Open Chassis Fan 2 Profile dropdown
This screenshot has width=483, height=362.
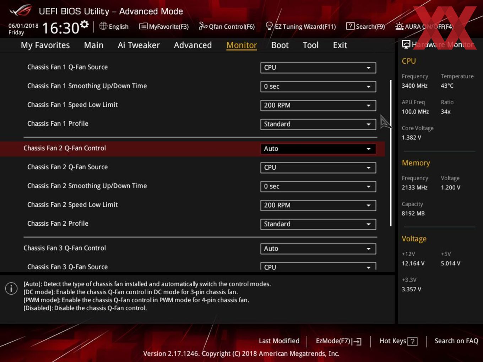pos(318,224)
